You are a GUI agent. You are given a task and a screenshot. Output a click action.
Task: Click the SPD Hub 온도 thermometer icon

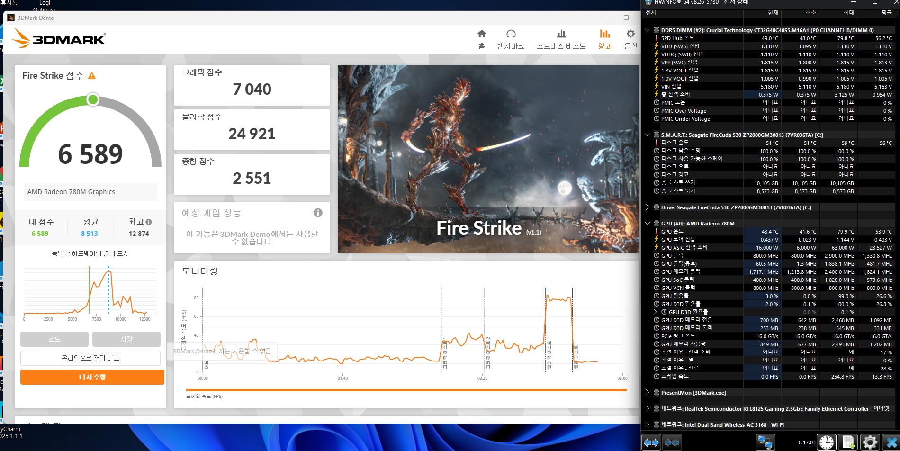[x=657, y=38]
